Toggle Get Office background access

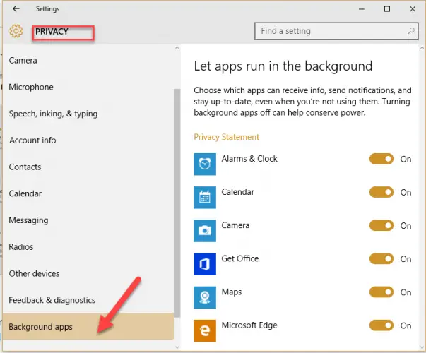[381, 259]
